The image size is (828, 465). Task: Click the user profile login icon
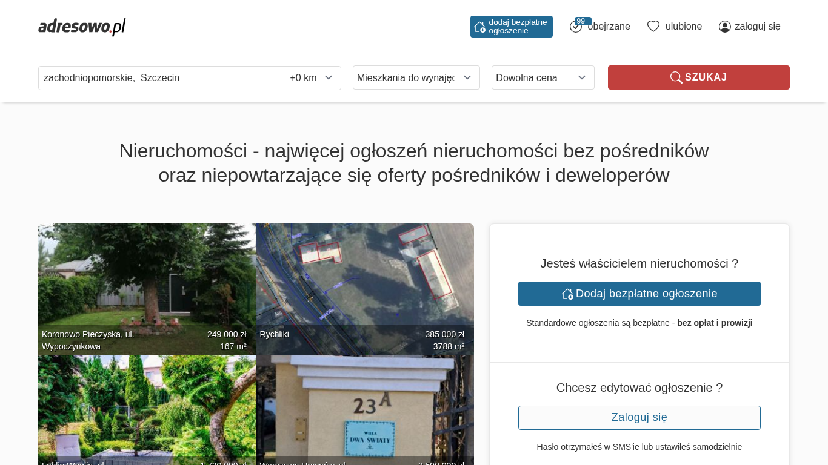coord(724,27)
